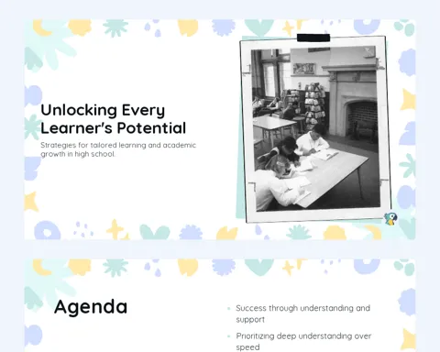Screen dimensions: 440x352
Task: Select the 'Strategies for tailored learning' subtitle text
Action: [x=118, y=149]
